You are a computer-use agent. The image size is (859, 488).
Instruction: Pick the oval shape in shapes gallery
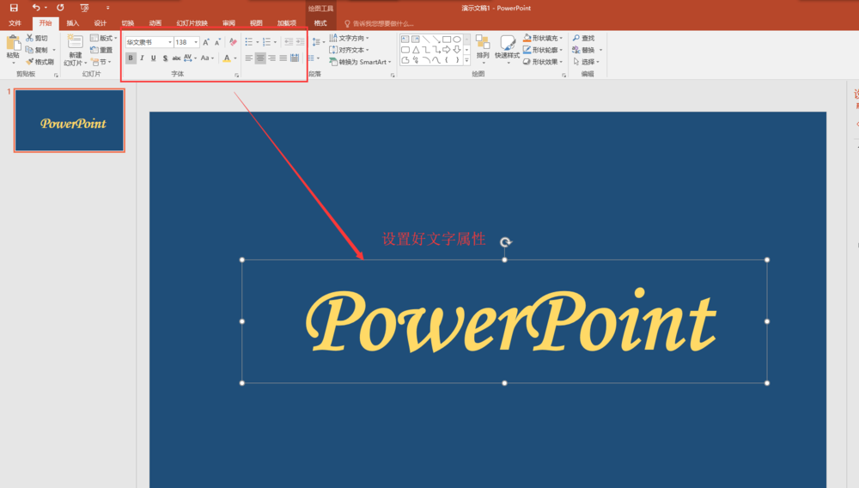457,40
